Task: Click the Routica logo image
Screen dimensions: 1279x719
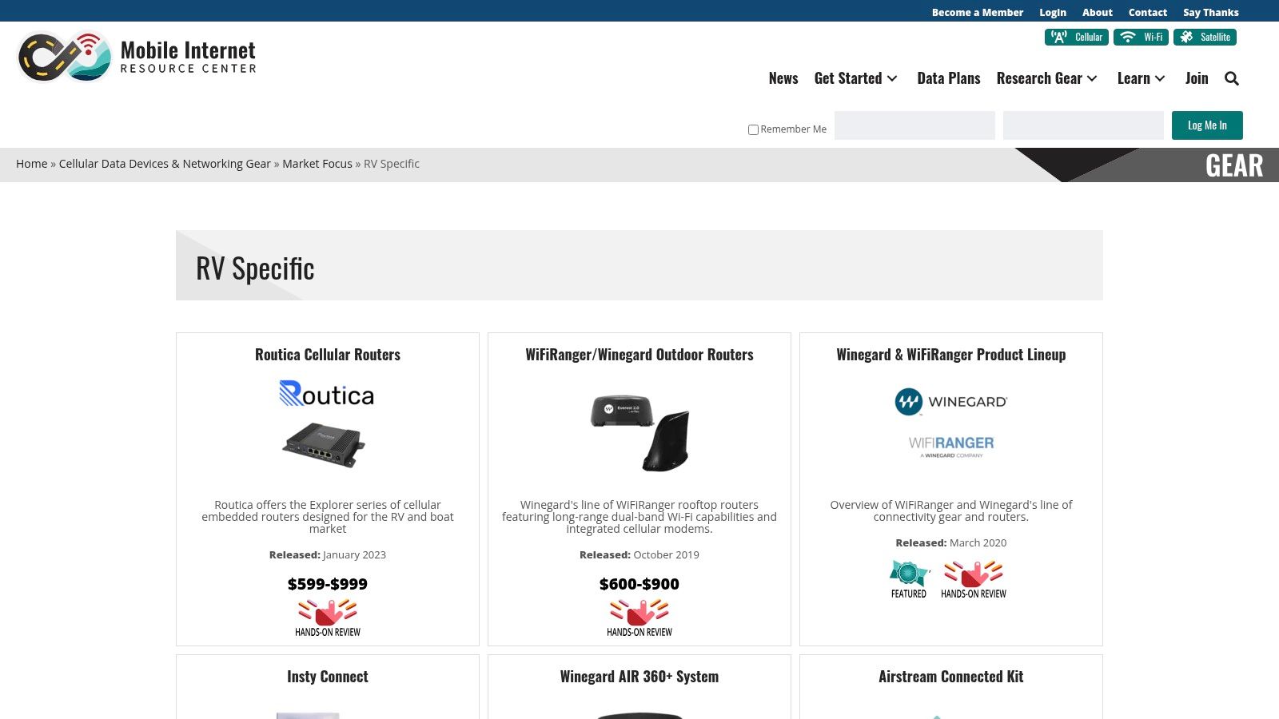Action: pyautogui.click(x=327, y=394)
